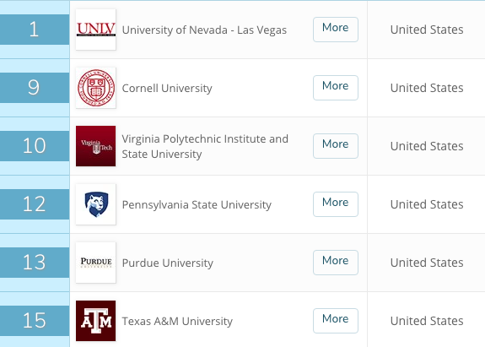Open More for Cornell University
Viewport: 485px width, 347px height.
point(336,88)
